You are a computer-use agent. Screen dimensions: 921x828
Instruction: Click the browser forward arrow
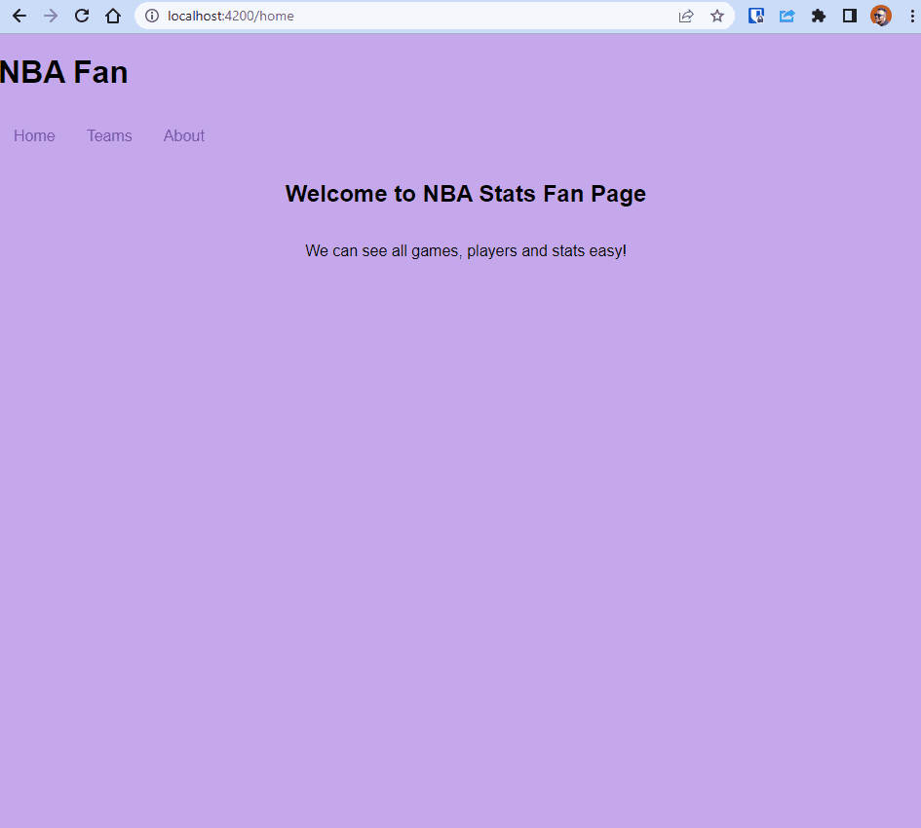[51, 16]
